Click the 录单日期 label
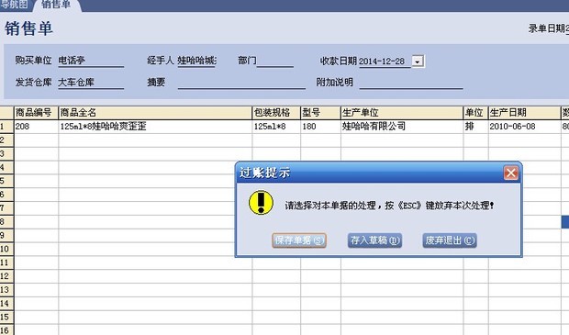 547,28
